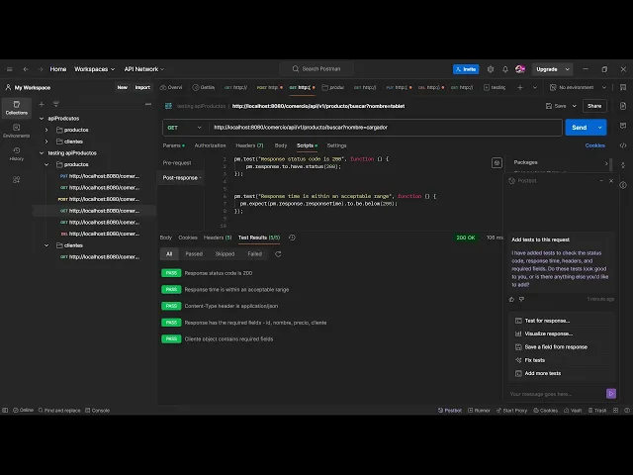Viewport: 633px width, 475px height.
Task: Click the Import button
Action: pos(142,87)
